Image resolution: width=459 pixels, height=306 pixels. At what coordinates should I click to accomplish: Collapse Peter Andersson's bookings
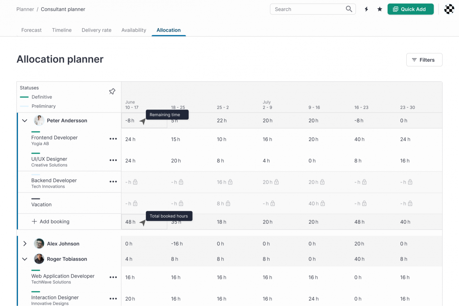25,121
